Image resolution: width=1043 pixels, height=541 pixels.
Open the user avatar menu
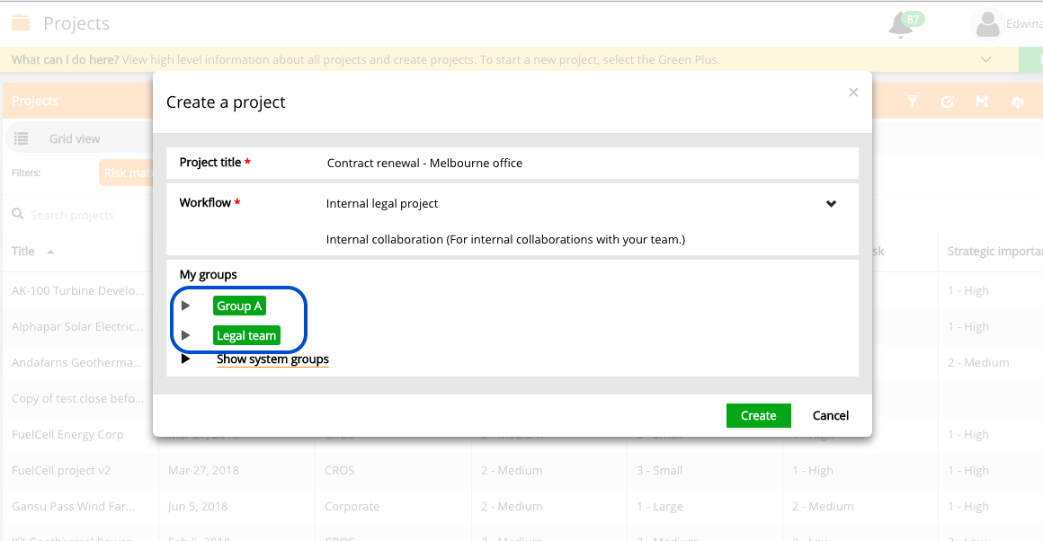pyautogui.click(x=987, y=24)
